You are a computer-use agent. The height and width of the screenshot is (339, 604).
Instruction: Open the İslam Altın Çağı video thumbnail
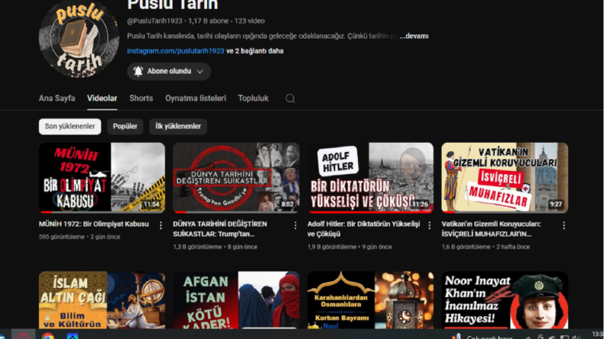(102, 300)
